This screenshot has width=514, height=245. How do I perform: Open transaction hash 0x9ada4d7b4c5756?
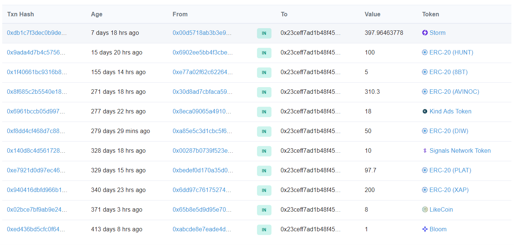click(x=36, y=52)
